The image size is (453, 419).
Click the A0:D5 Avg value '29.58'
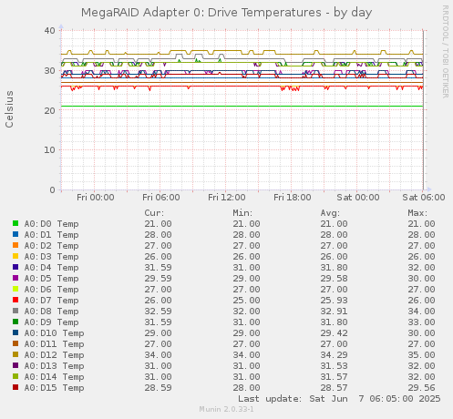[334, 278]
